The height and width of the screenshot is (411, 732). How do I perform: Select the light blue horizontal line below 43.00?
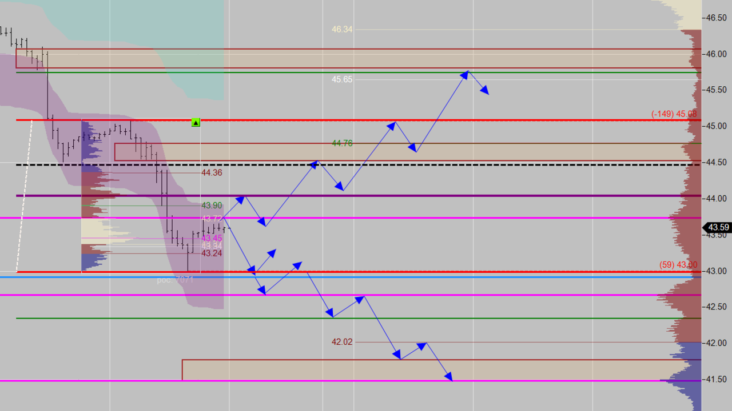pos(351,277)
